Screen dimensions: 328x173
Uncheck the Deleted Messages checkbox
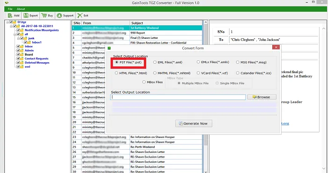18,63
